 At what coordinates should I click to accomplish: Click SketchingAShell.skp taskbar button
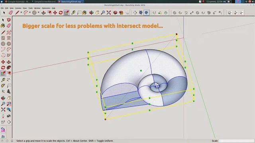[x=71, y=2]
